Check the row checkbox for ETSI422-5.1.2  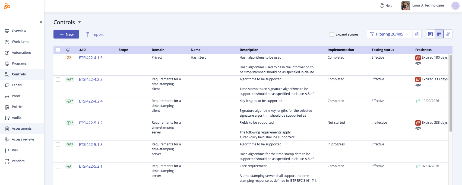[58, 123]
